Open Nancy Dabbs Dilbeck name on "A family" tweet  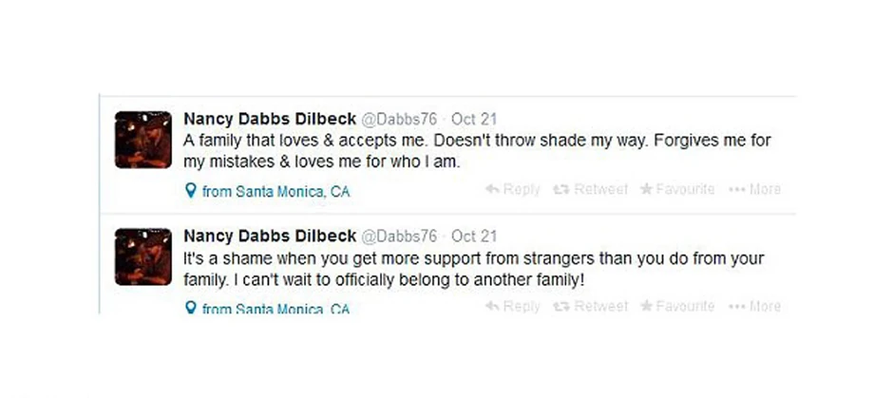[270, 120]
